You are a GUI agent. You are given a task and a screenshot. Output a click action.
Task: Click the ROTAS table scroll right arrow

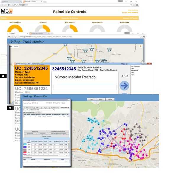tap(66, 155)
